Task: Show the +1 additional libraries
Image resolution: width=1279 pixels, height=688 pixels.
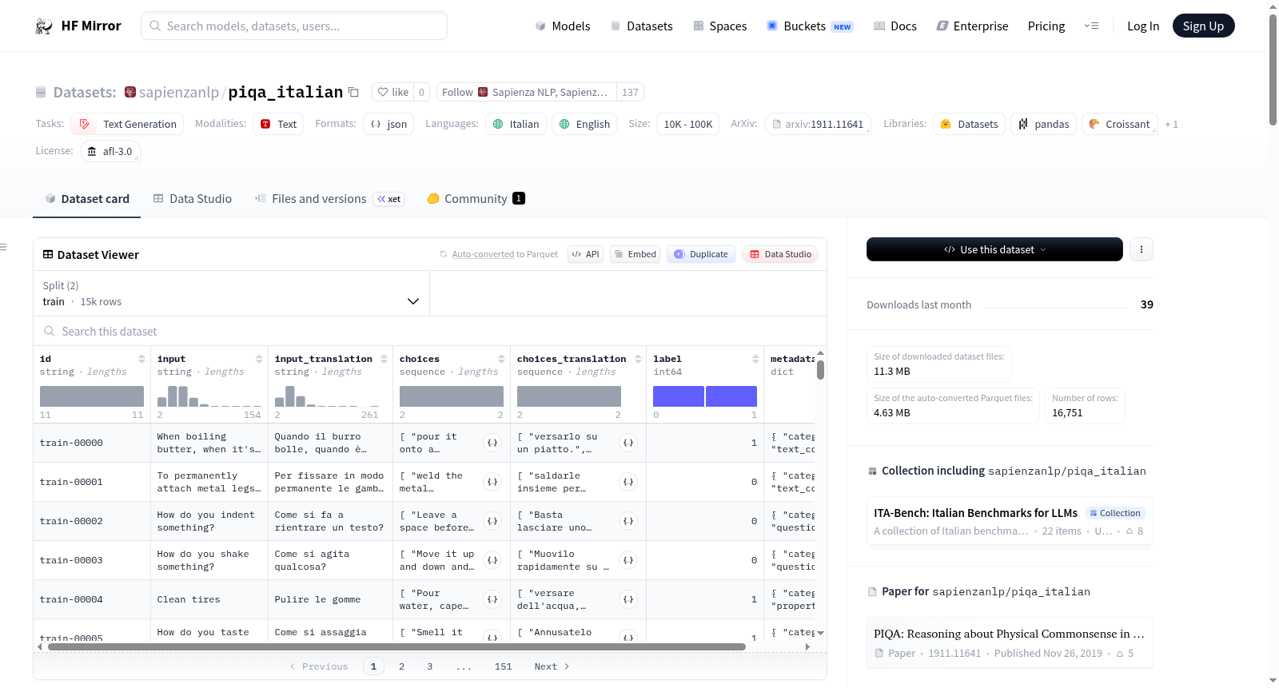Action: point(1171,124)
